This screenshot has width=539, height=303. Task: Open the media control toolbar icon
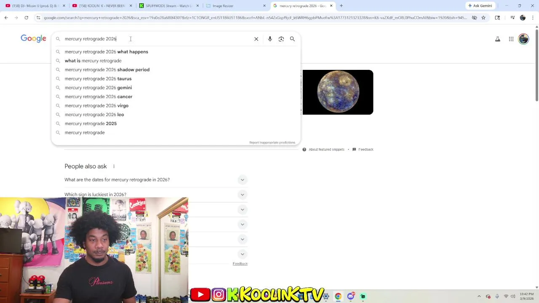point(512,18)
